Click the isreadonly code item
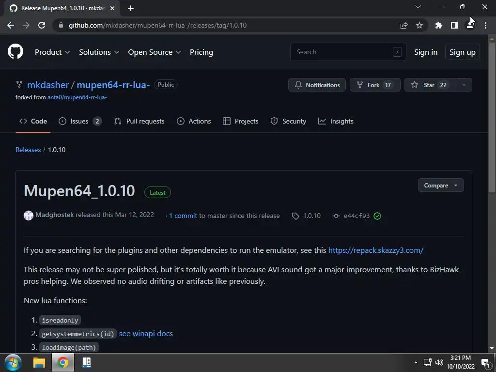 (60, 320)
